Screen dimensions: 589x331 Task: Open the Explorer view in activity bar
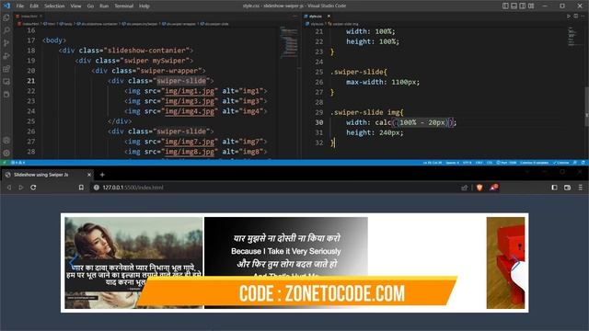click(6, 17)
